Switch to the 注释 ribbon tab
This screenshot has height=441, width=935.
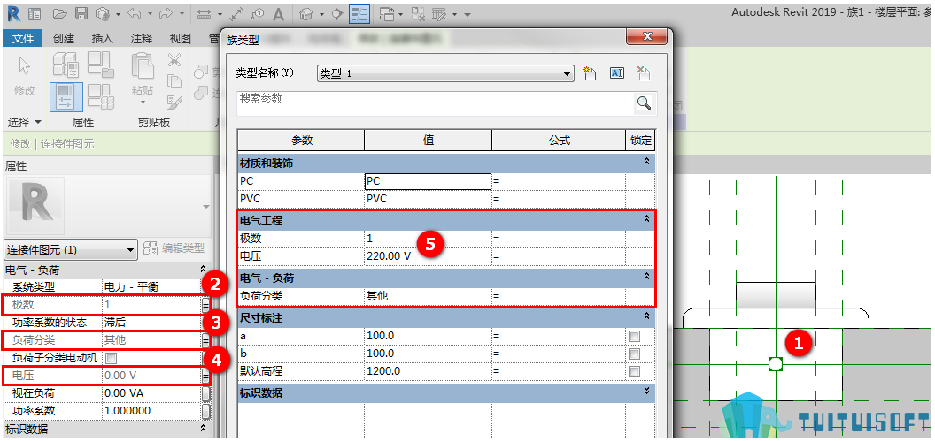click(142, 38)
